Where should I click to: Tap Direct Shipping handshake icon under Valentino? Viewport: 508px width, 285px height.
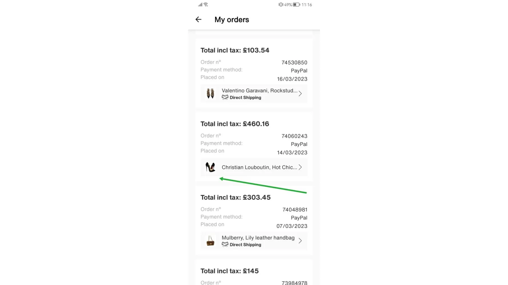point(225,97)
